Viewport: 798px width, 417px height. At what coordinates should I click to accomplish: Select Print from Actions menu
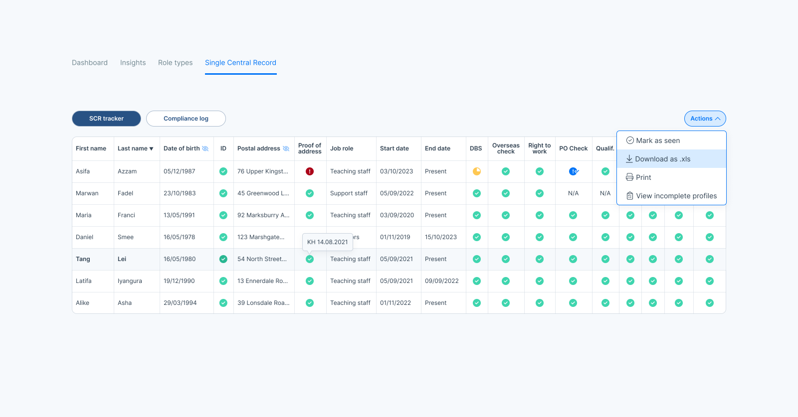click(x=671, y=177)
